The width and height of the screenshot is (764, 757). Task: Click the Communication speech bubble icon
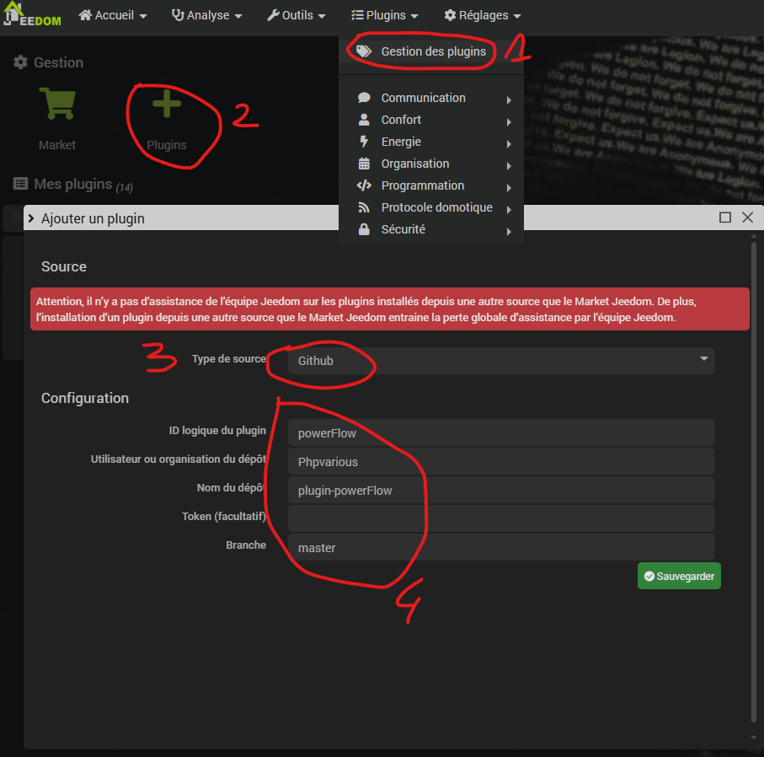(x=364, y=98)
